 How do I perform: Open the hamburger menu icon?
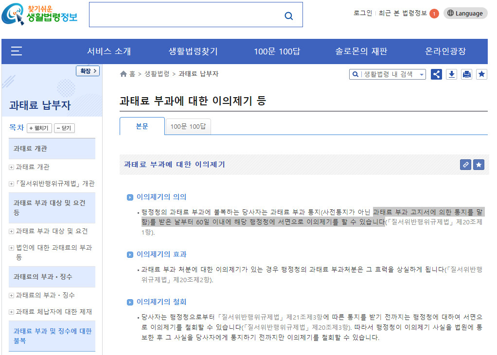pyautogui.click(x=17, y=51)
